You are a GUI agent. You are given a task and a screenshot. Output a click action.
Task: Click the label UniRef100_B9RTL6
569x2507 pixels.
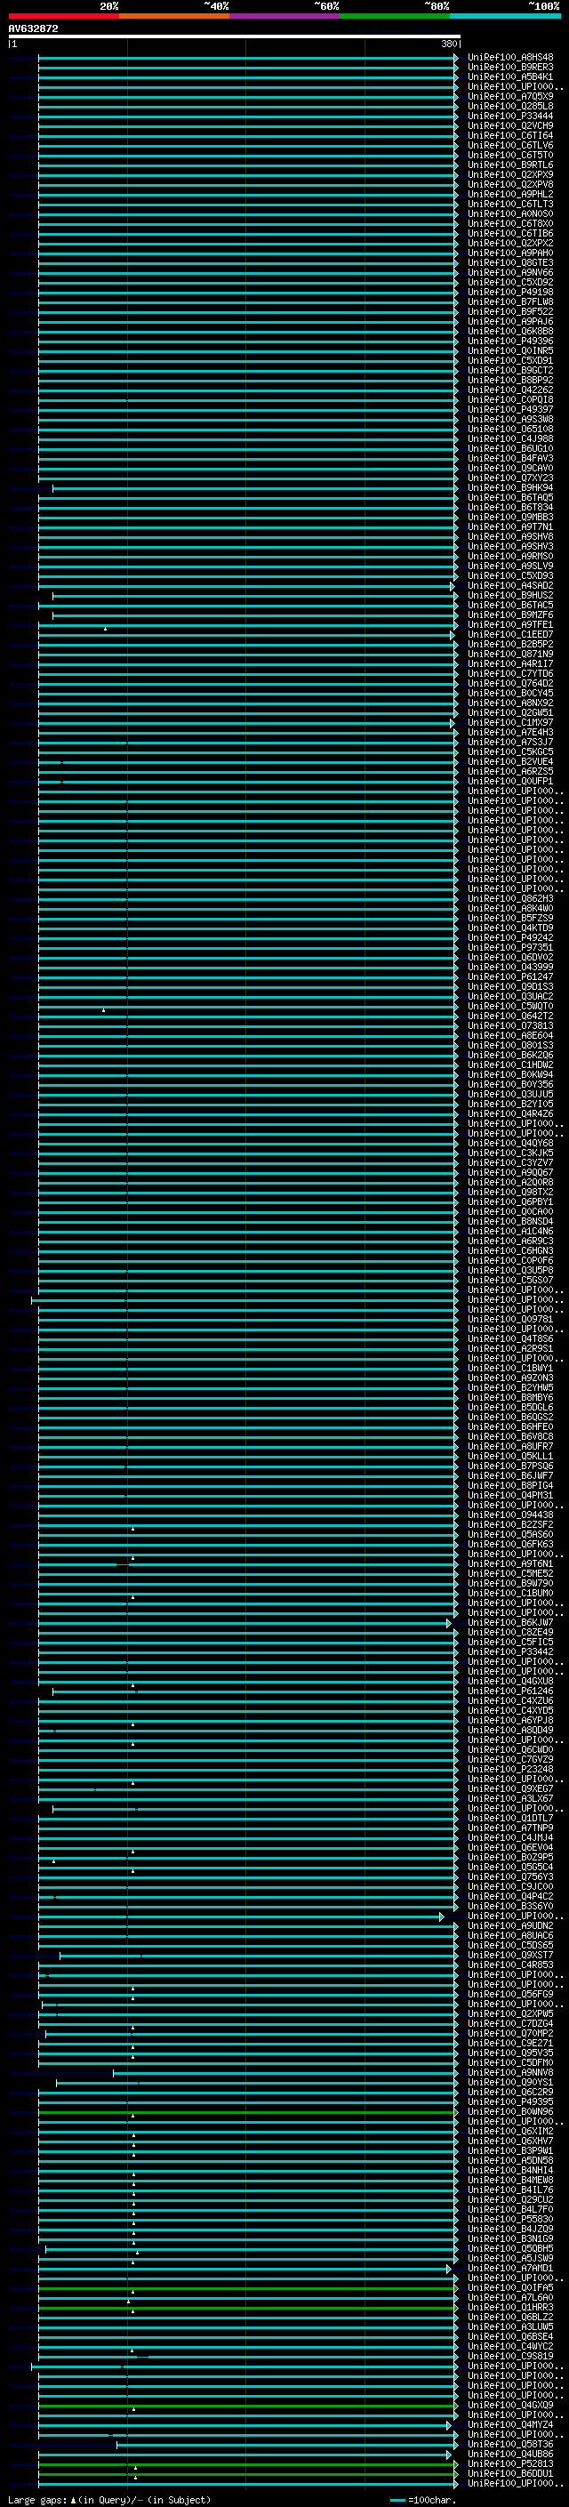(x=510, y=165)
